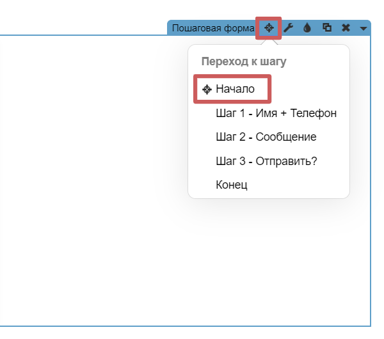384x339 pixels.
Task: Go to Шаг 1 - Имя + Телефон
Action: tap(276, 113)
